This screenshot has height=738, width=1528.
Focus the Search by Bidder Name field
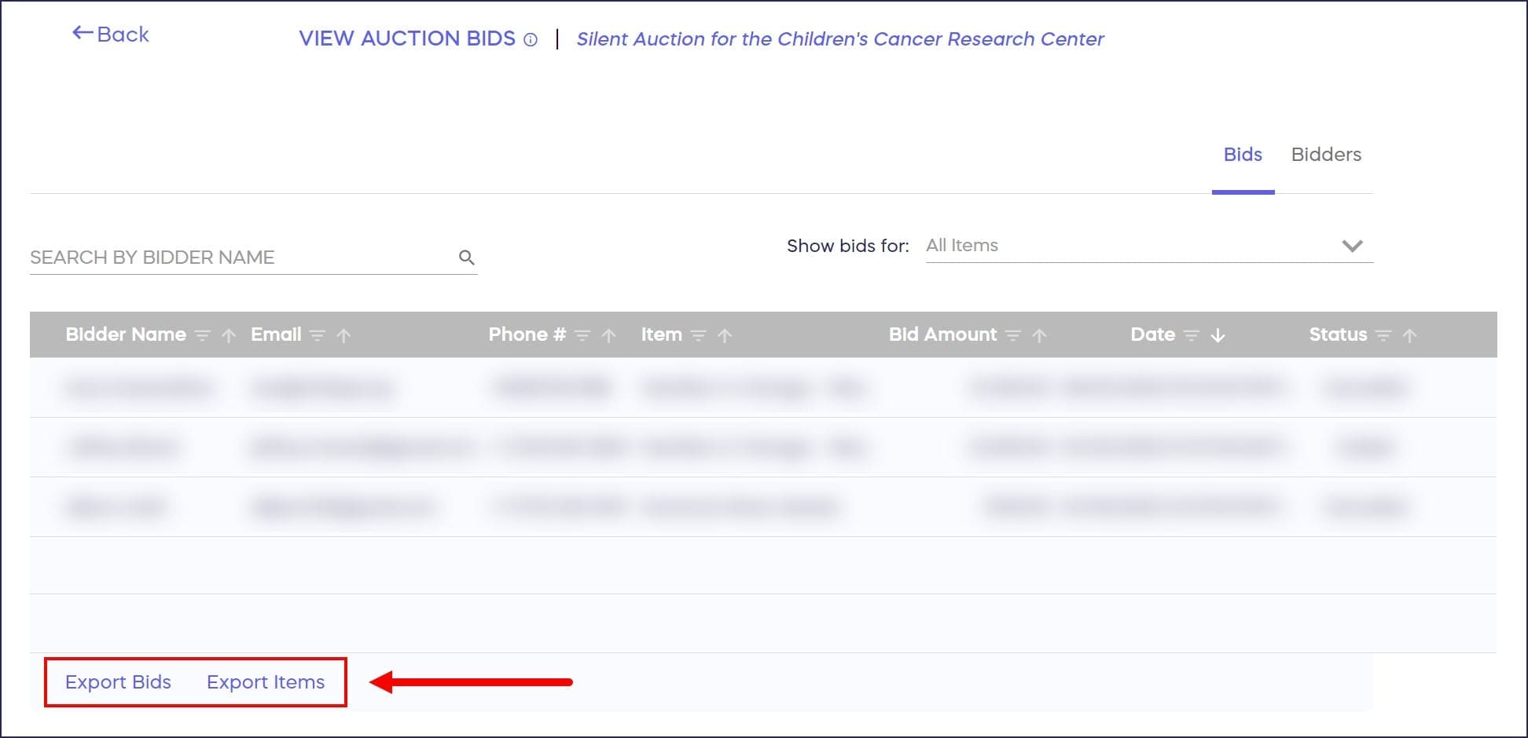(236, 258)
